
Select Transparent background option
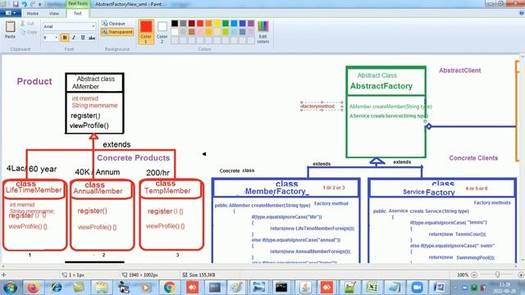(117, 32)
